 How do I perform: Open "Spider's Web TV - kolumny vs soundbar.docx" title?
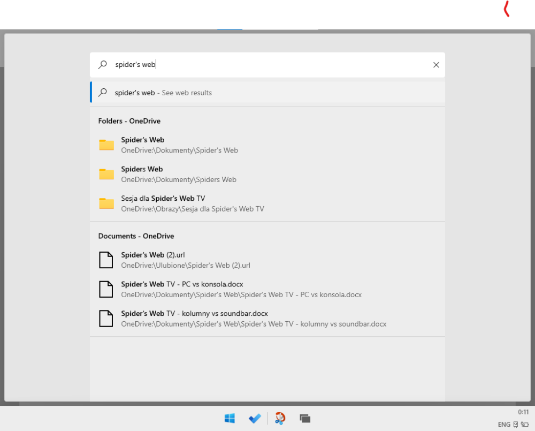195,314
